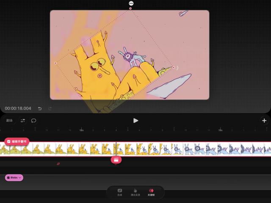Switch to the 演出实录 (Perform) mode

click(x=135, y=192)
